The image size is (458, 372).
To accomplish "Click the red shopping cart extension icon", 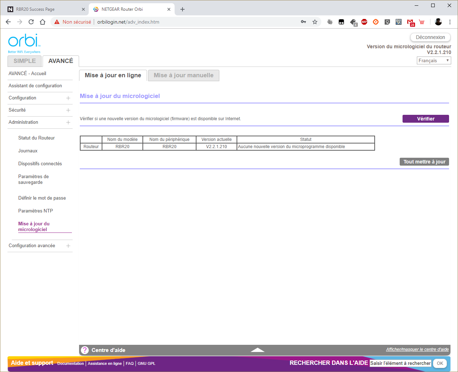I will click(422, 22).
